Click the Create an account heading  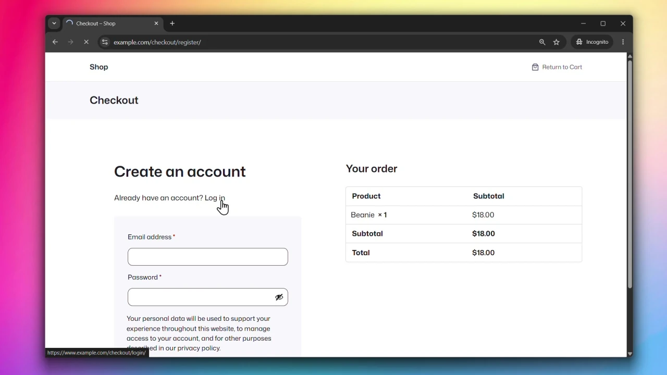click(x=180, y=172)
